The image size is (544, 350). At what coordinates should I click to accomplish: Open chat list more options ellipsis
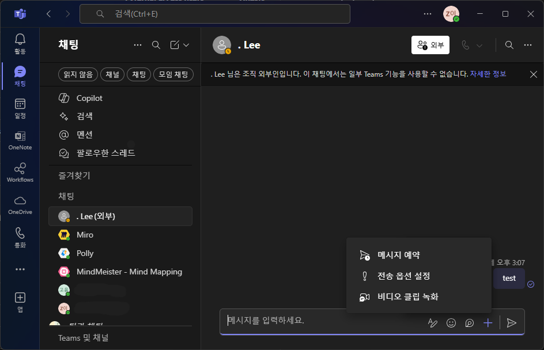pos(138,45)
